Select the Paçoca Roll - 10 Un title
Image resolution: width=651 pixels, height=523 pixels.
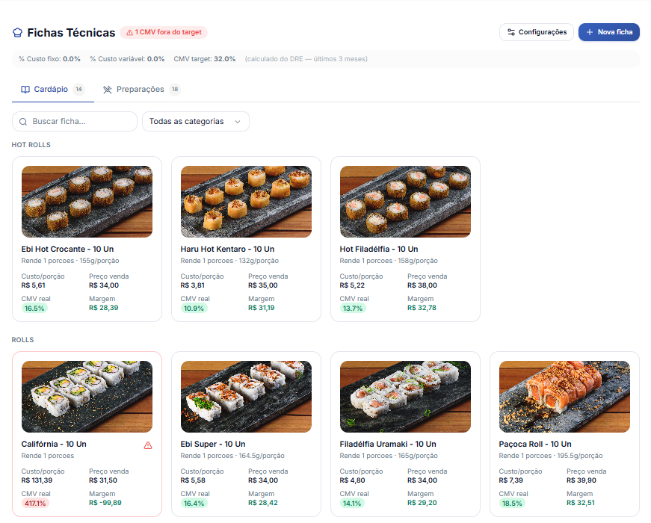pyautogui.click(x=535, y=444)
